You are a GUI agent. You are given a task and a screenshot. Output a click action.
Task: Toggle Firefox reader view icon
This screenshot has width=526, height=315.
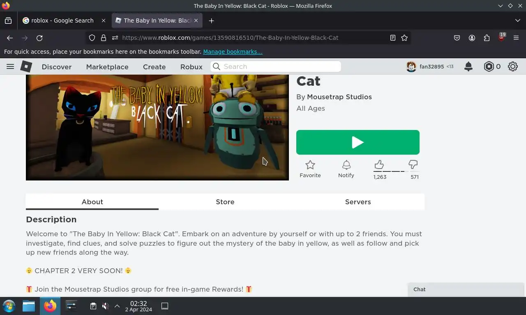point(393,38)
